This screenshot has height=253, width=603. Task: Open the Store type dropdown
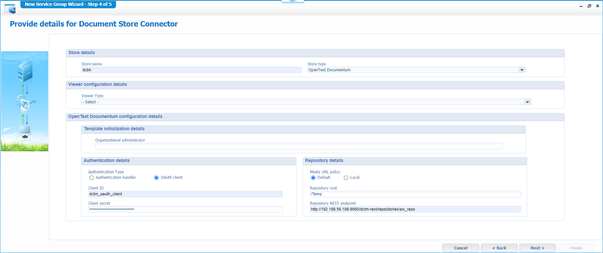pos(522,70)
